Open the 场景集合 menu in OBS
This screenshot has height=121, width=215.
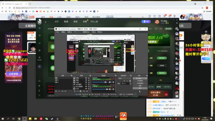point(86,32)
